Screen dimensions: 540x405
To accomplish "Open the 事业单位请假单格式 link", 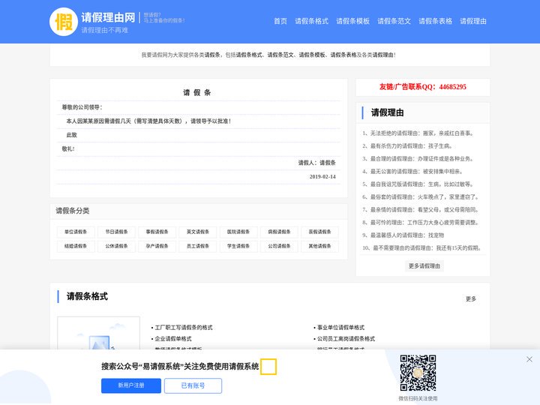I will coord(340,328).
